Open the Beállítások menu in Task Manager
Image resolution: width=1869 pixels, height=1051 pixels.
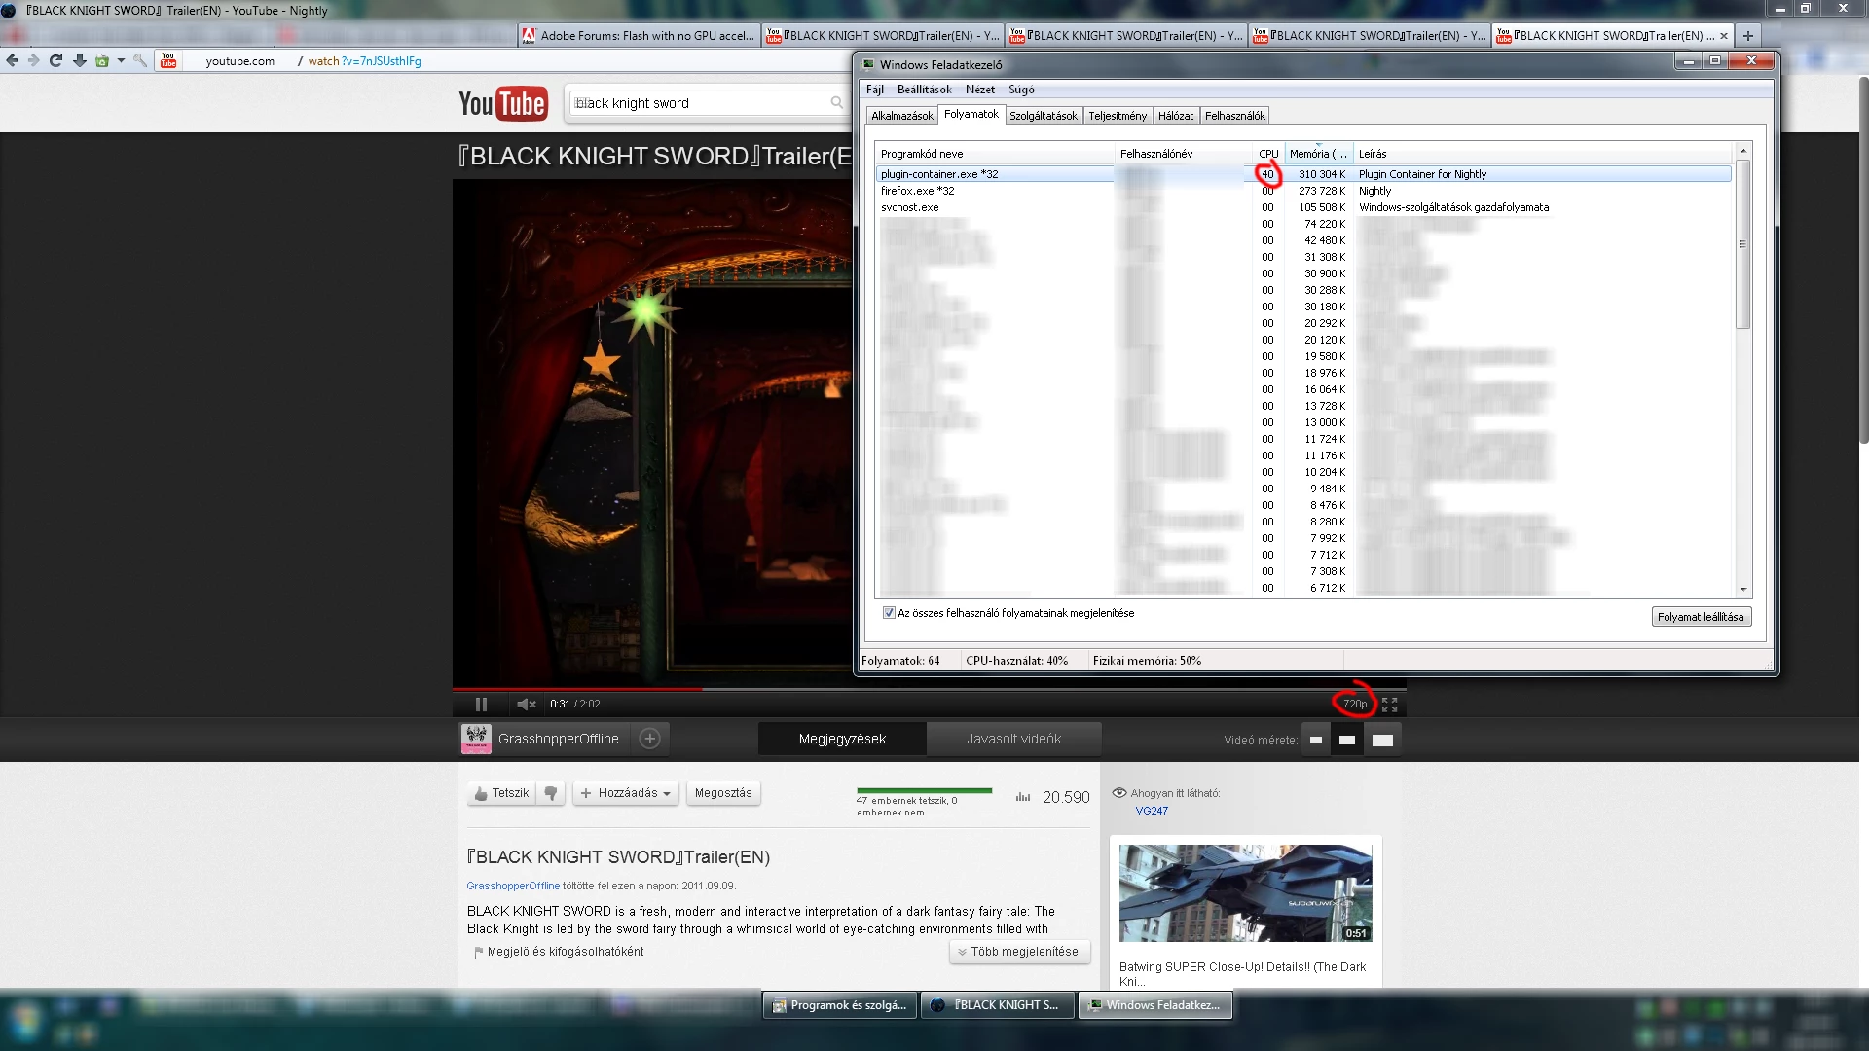pos(924,90)
